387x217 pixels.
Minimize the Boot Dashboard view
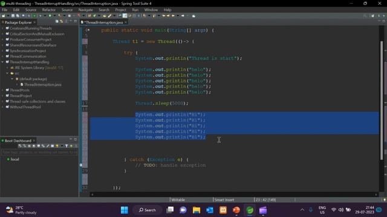point(71,139)
